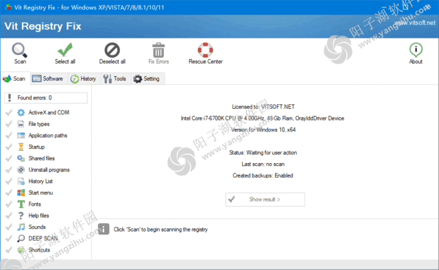Click the Status: Waiting for user action text
This screenshot has height=270, width=439.
[x=263, y=153]
